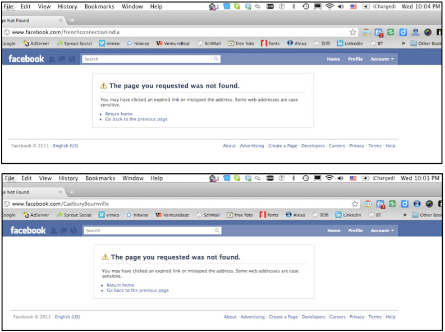Open new tab button in frenchconnectionindia window
Viewport: 445px width, 332px height.
tap(72, 20)
